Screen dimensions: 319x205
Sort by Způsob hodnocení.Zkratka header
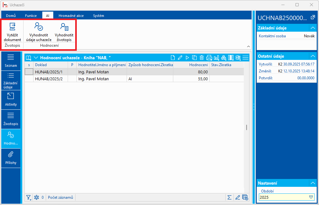coord(150,65)
